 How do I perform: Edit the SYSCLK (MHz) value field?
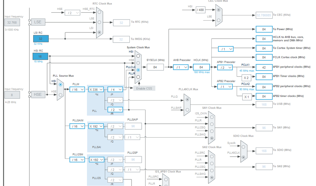155,67
